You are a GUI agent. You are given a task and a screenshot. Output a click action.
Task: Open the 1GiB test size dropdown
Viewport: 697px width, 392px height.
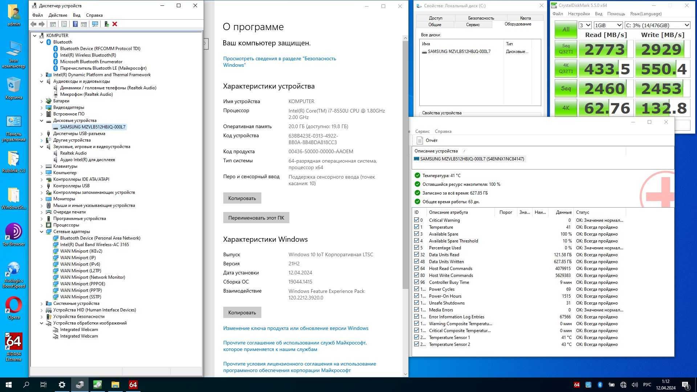pyautogui.click(x=608, y=25)
